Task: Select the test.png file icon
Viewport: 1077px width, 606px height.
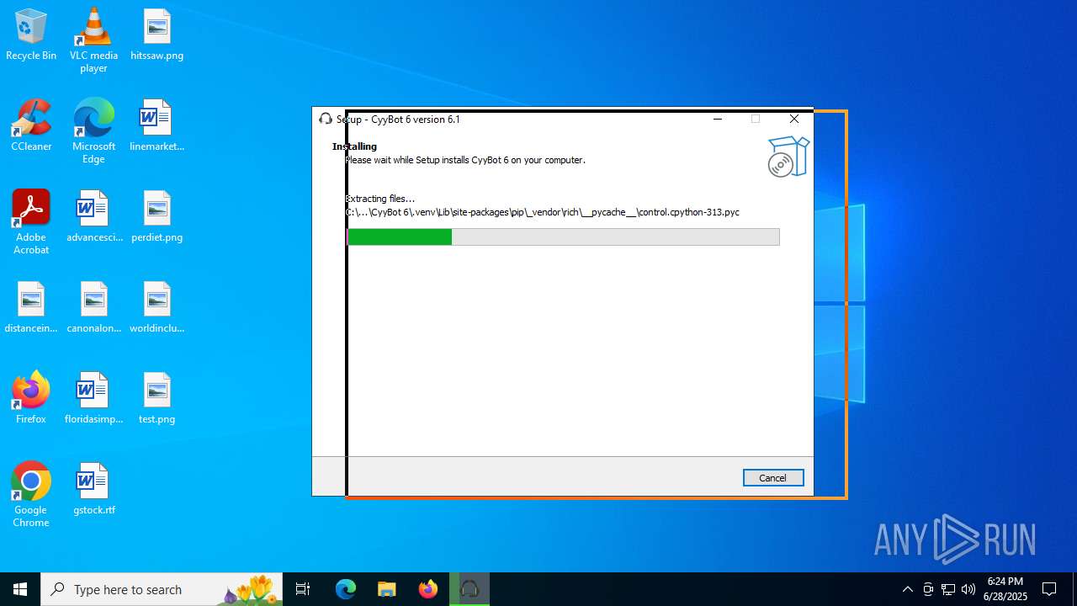Action: click(x=157, y=398)
